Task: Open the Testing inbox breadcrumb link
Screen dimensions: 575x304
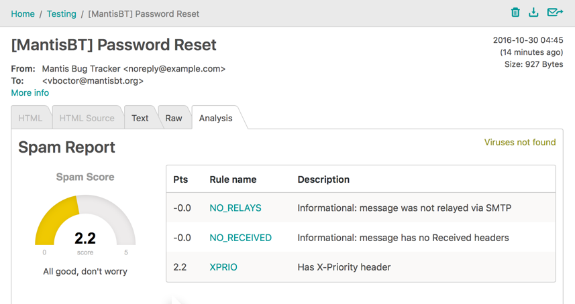Action: 61,14
